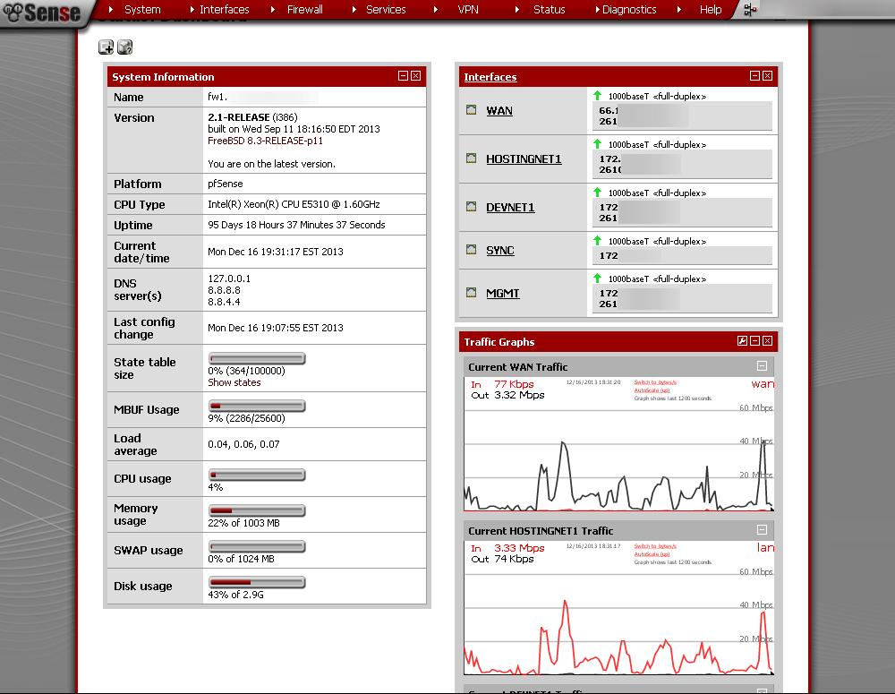Click the help question-mark icon near top

pos(124,47)
